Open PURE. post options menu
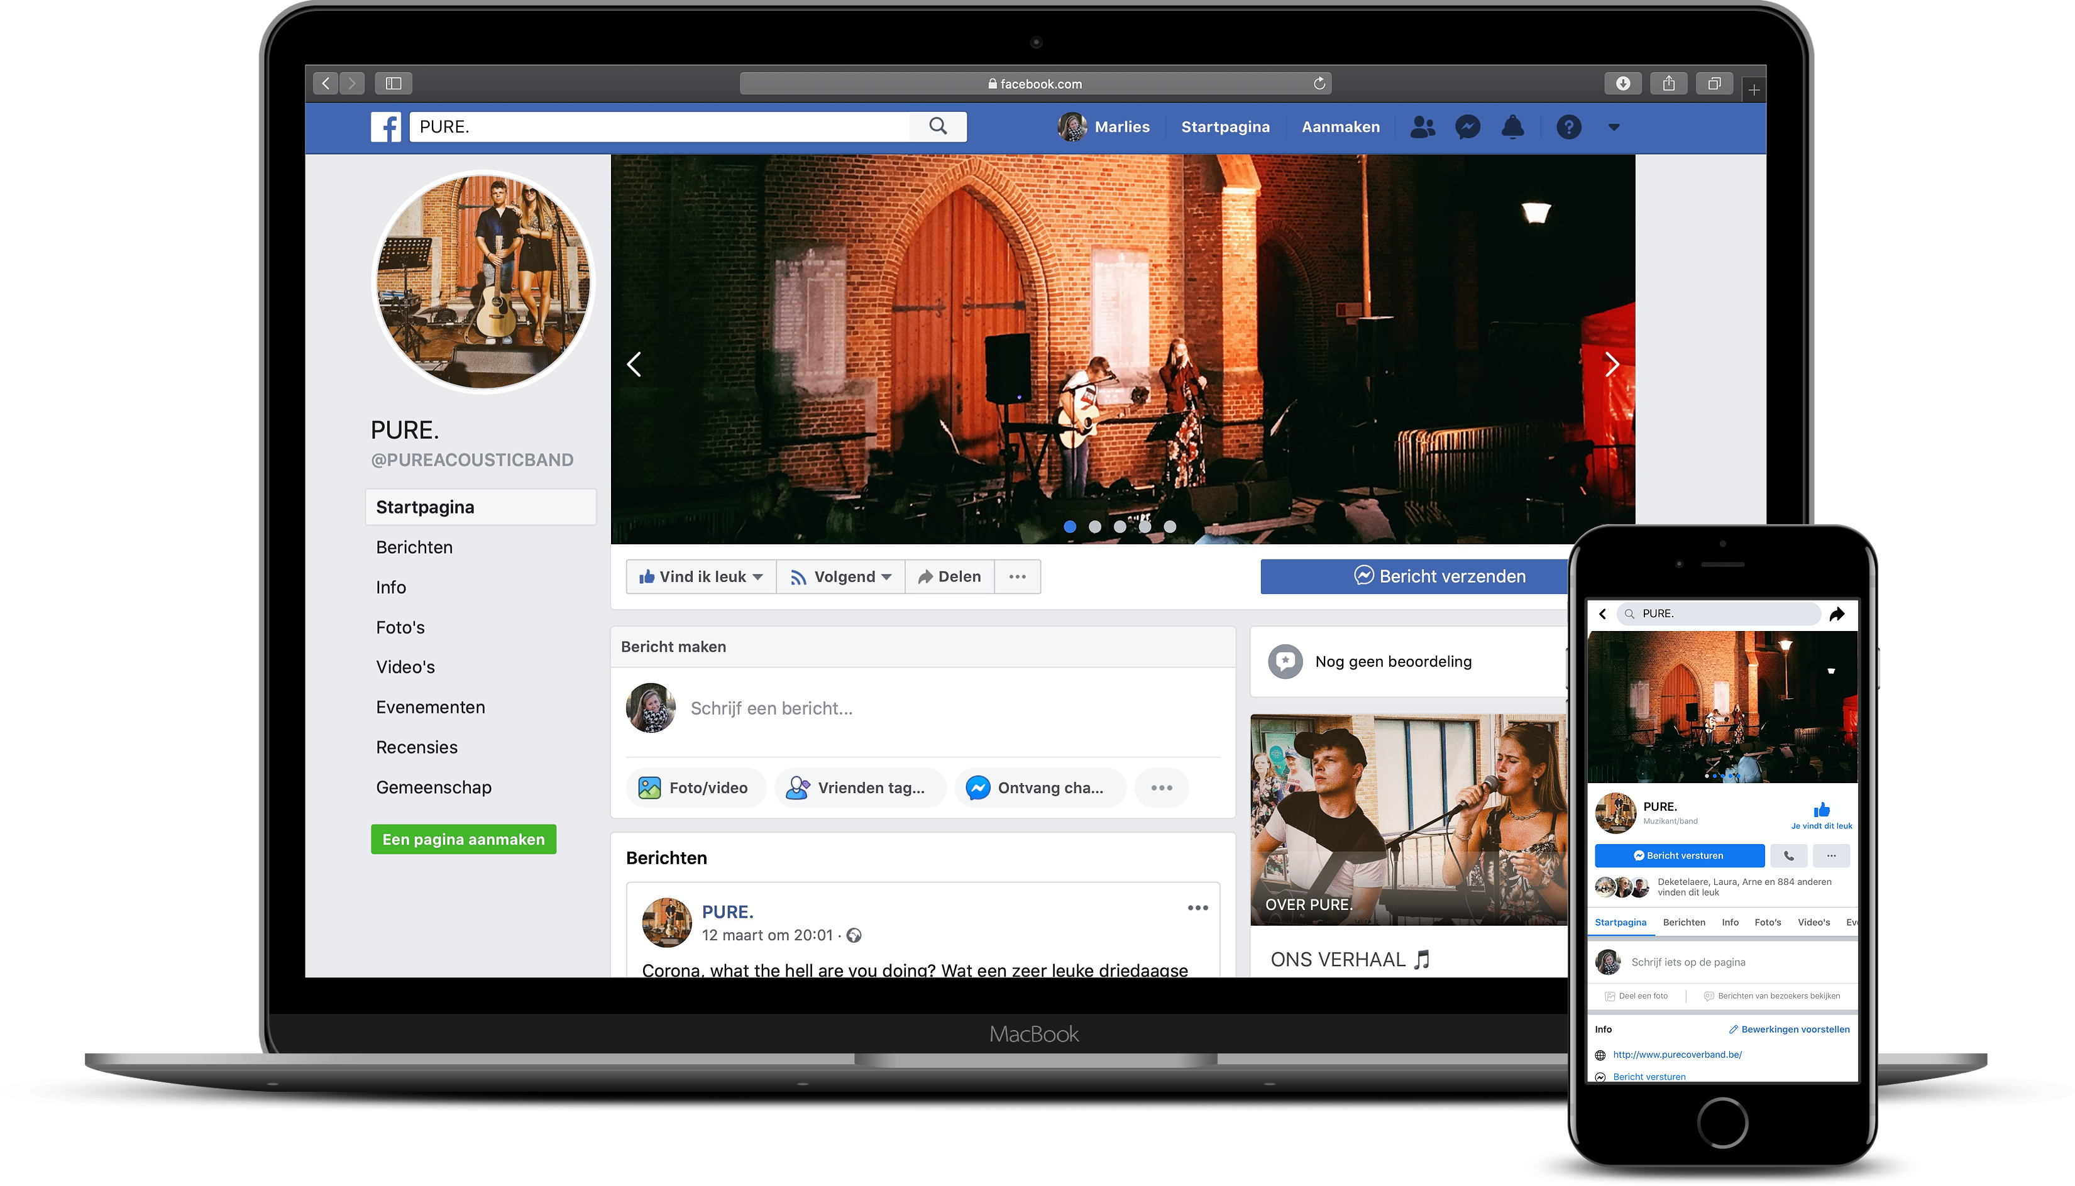Viewport: 2075px width, 1186px height. point(1197,908)
